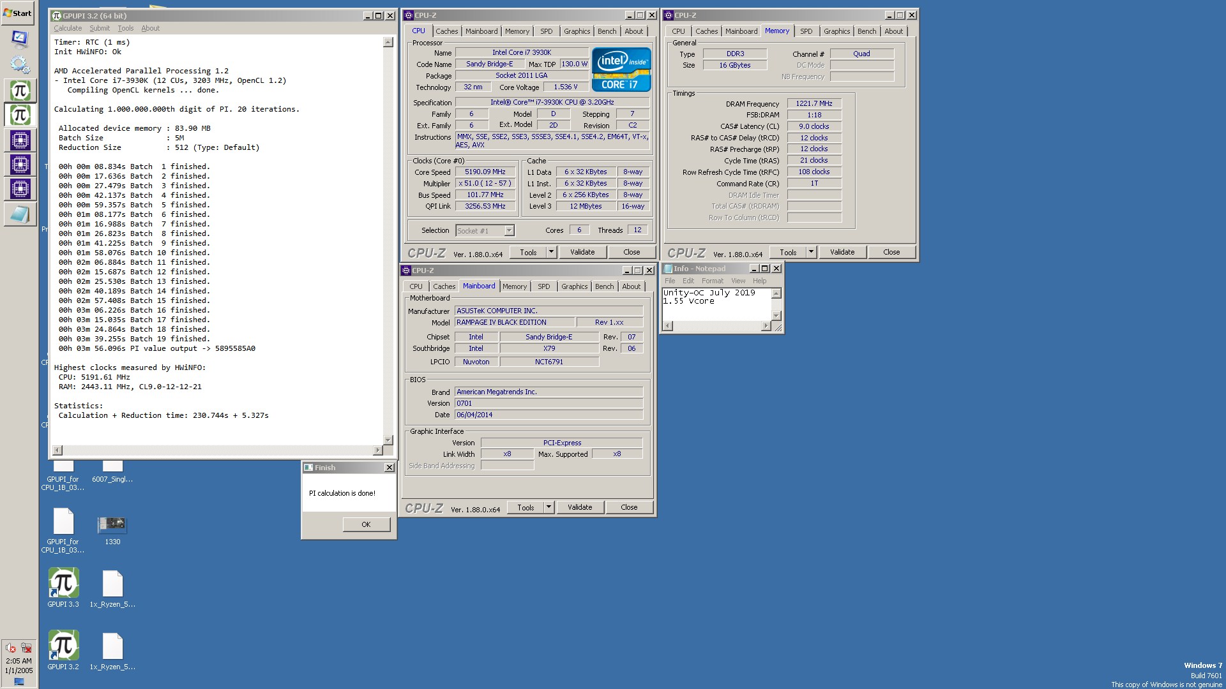Click OK in the Finish dialog

coord(366,524)
